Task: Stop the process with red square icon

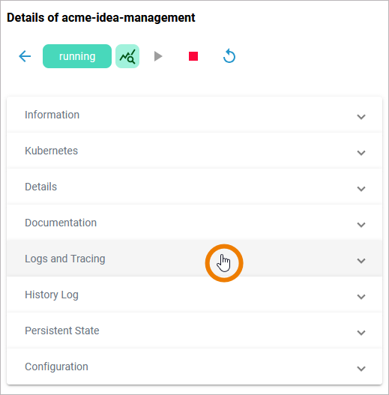Action: click(193, 56)
